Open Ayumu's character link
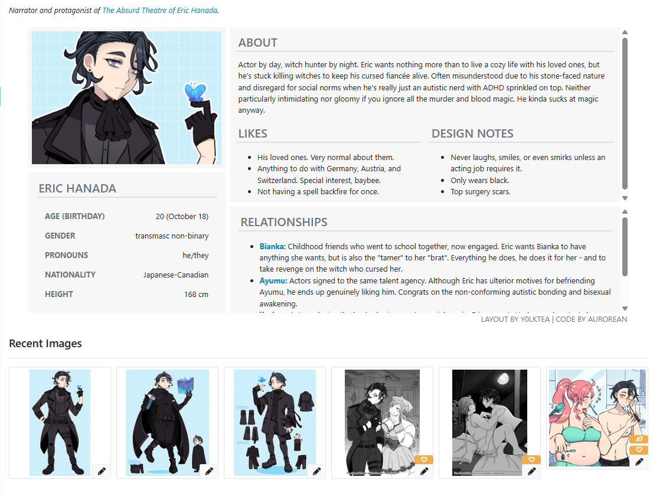The image size is (653, 496). (x=273, y=280)
